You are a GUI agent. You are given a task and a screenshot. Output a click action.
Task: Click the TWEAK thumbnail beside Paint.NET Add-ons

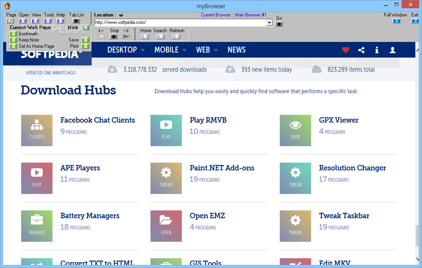click(166, 178)
